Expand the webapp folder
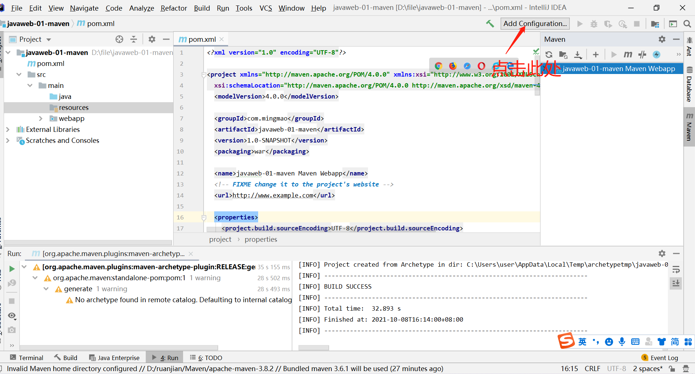 41,119
